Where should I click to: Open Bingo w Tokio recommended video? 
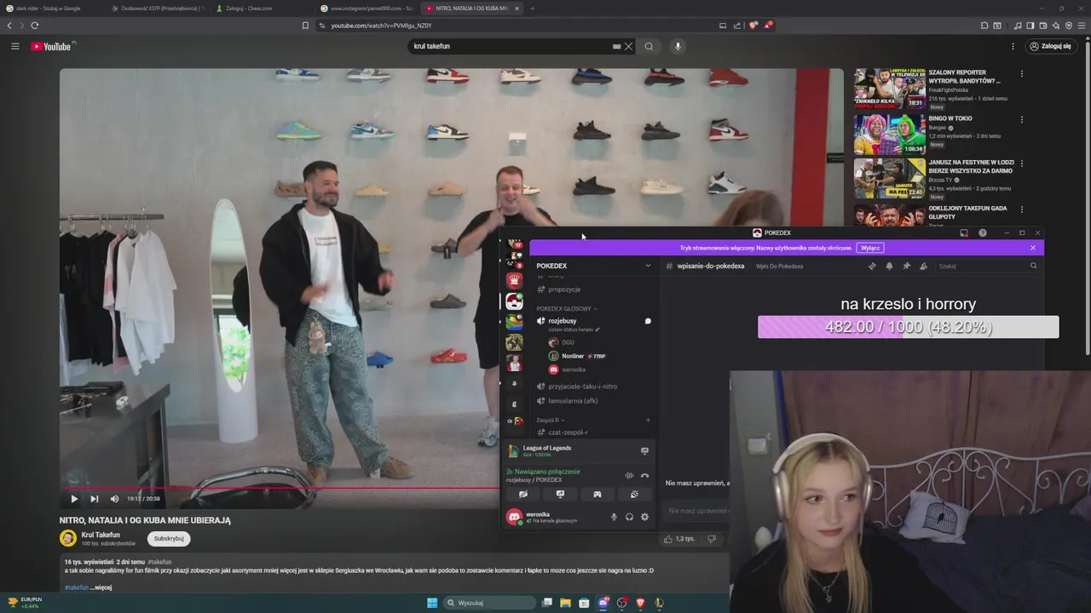[890, 135]
